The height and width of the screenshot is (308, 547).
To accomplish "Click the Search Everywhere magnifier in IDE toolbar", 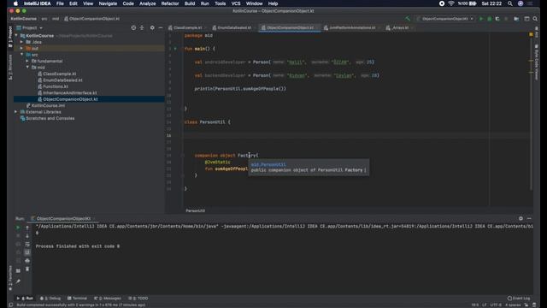I will pyautogui.click(x=535, y=19).
